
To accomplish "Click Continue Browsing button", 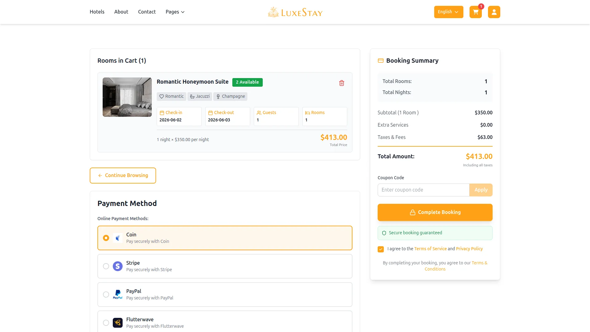I will (x=123, y=176).
